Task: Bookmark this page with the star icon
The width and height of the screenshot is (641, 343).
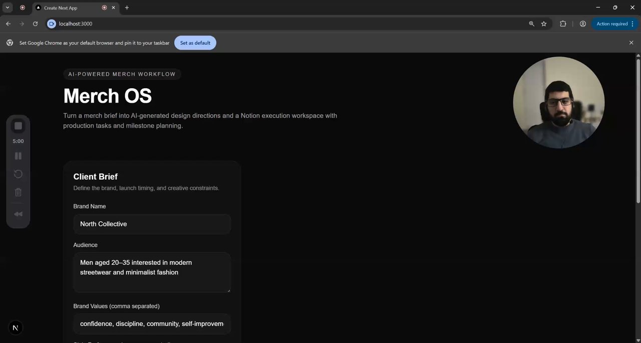Action: 544,24
